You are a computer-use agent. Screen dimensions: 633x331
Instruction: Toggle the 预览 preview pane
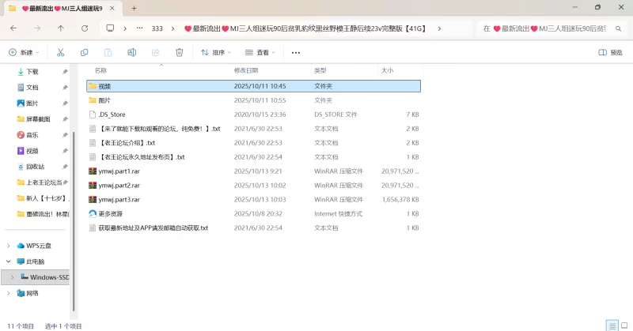[x=610, y=52]
